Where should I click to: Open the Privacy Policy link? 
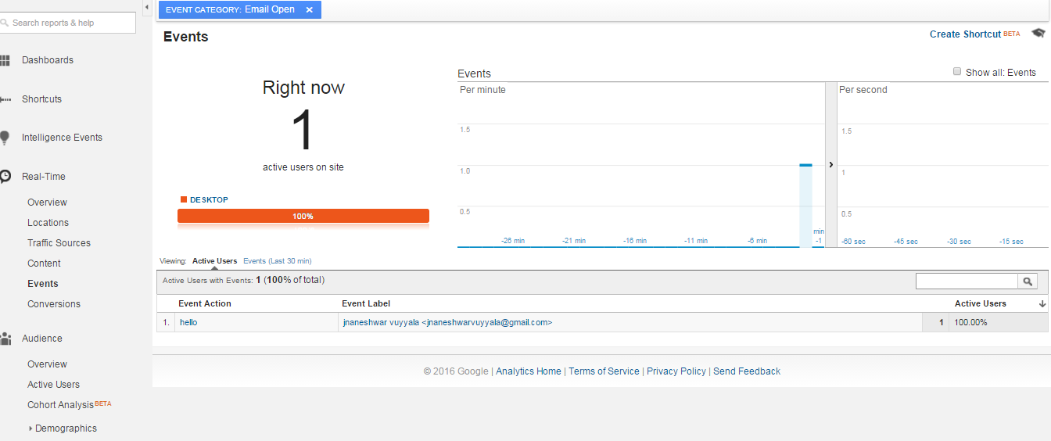pyautogui.click(x=676, y=371)
